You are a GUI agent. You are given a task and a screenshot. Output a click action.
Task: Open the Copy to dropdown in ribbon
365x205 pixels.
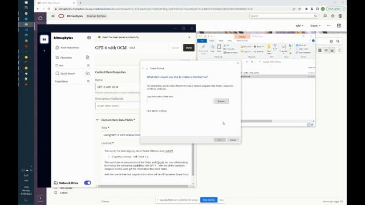coord(246,52)
